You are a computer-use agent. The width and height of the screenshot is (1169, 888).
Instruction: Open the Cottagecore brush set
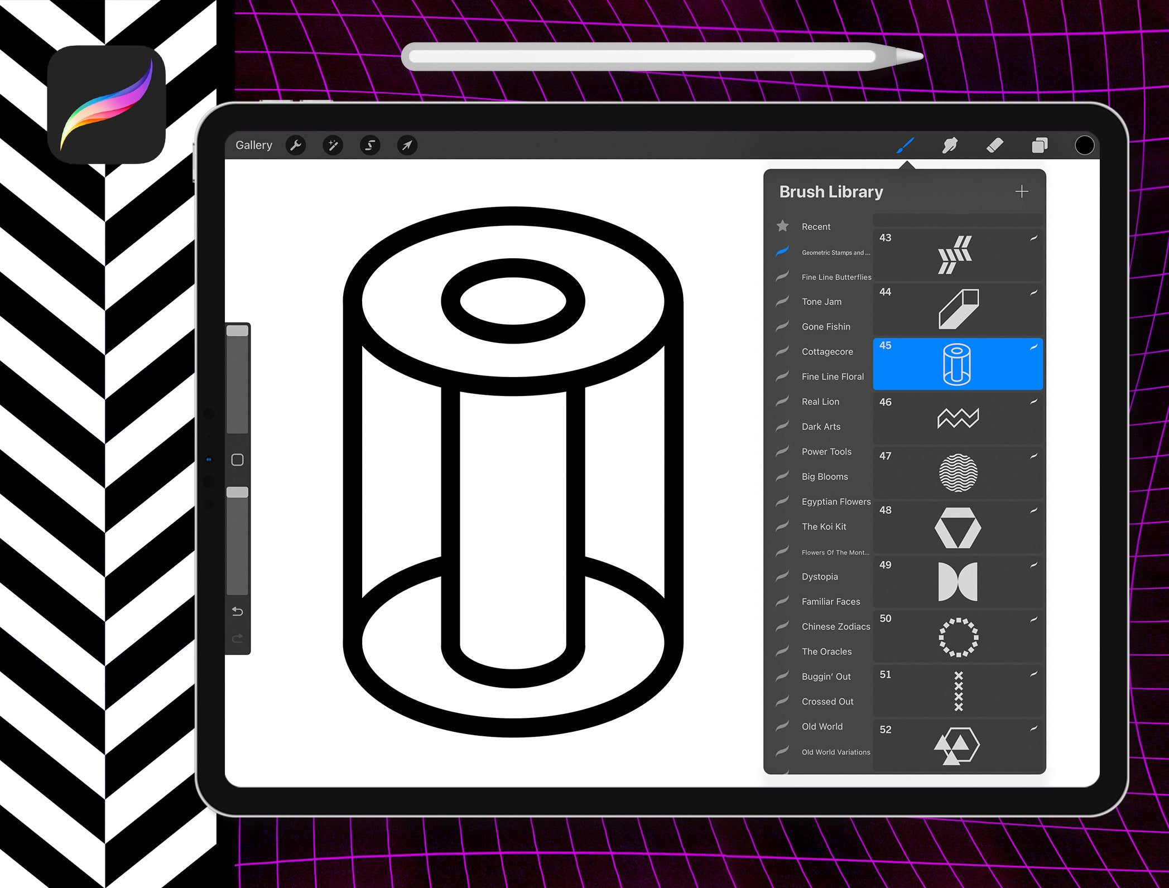tap(826, 351)
